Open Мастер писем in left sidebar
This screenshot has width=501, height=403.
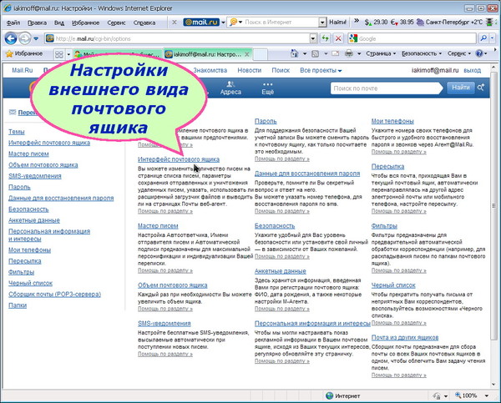pos(28,154)
